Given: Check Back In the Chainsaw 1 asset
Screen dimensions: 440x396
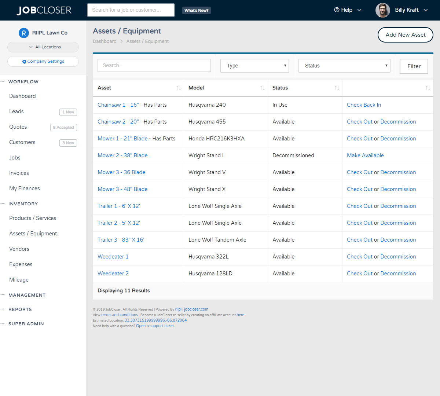Looking at the screenshot, I should [x=364, y=105].
